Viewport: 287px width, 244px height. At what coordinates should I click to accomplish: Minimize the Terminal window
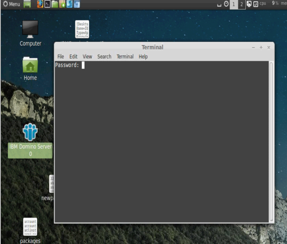253,48
